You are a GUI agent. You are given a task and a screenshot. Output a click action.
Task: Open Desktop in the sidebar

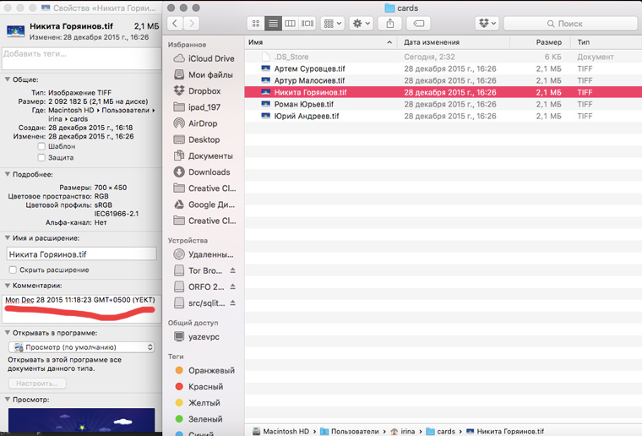tap(197, 139)
